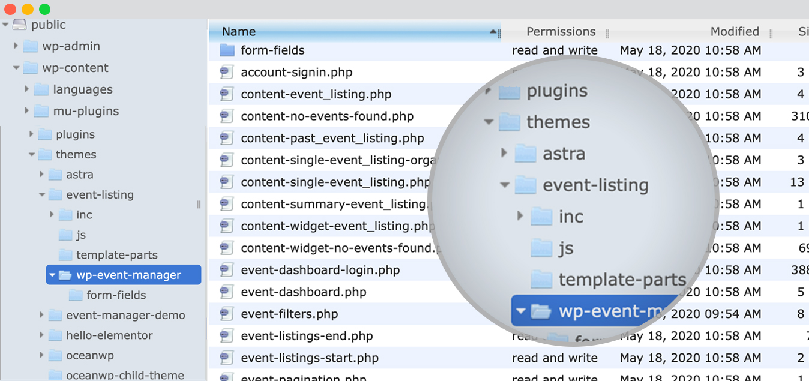Click the highlighted wp-event-manager folder label
Screen dimensions: 809x381
(x=128, y=275)
